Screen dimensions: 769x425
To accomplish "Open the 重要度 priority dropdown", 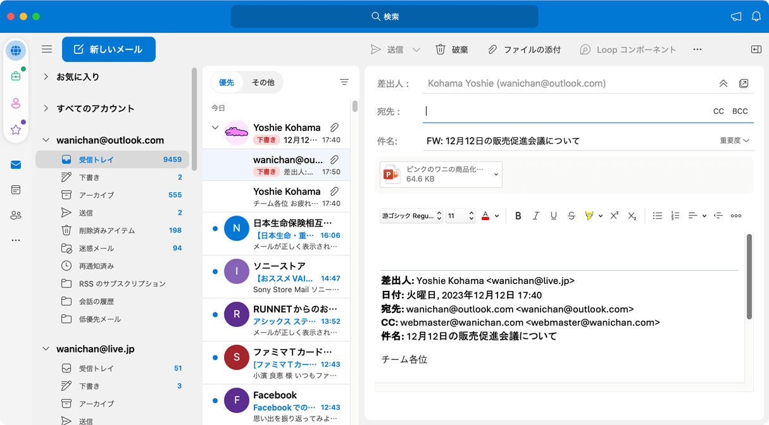I will (734, 140).
